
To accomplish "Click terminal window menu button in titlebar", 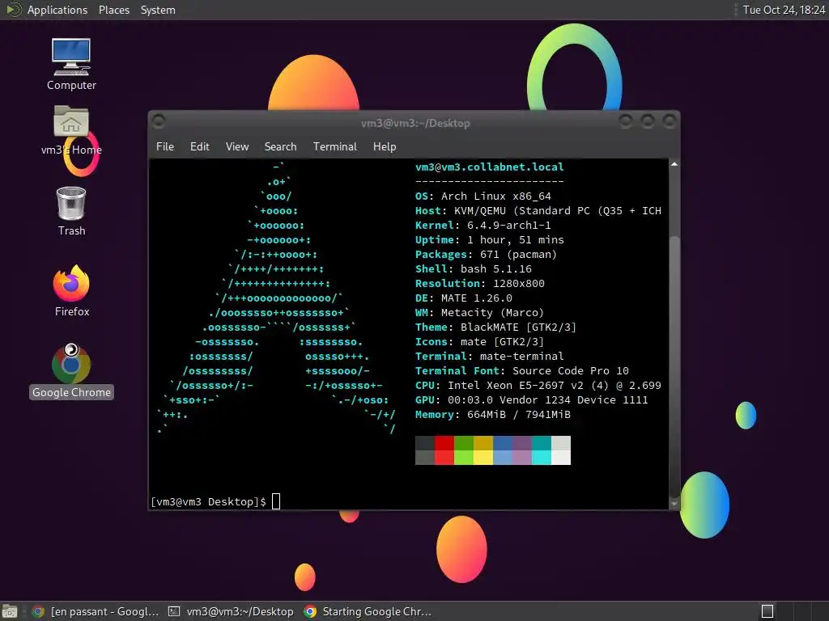I will 159,121.
